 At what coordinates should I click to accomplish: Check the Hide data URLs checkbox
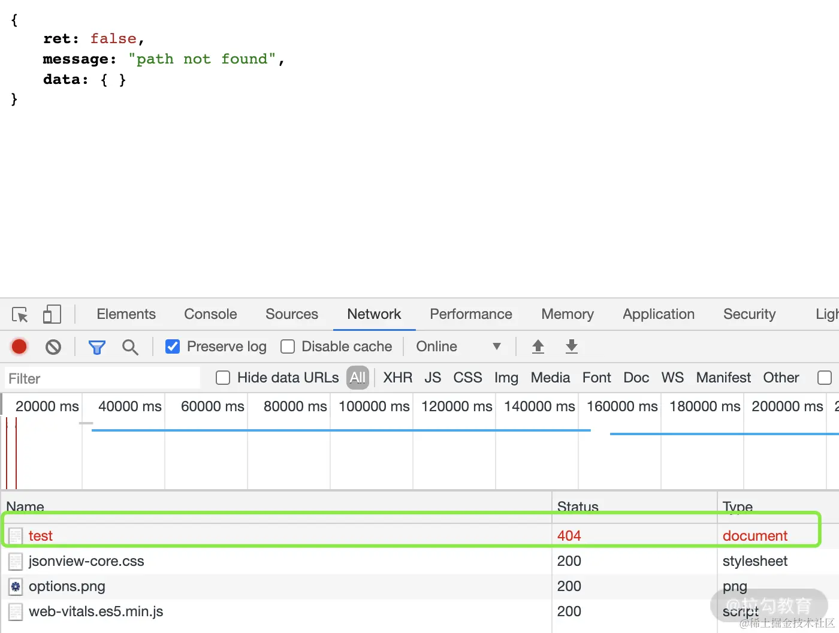point(223,378)
